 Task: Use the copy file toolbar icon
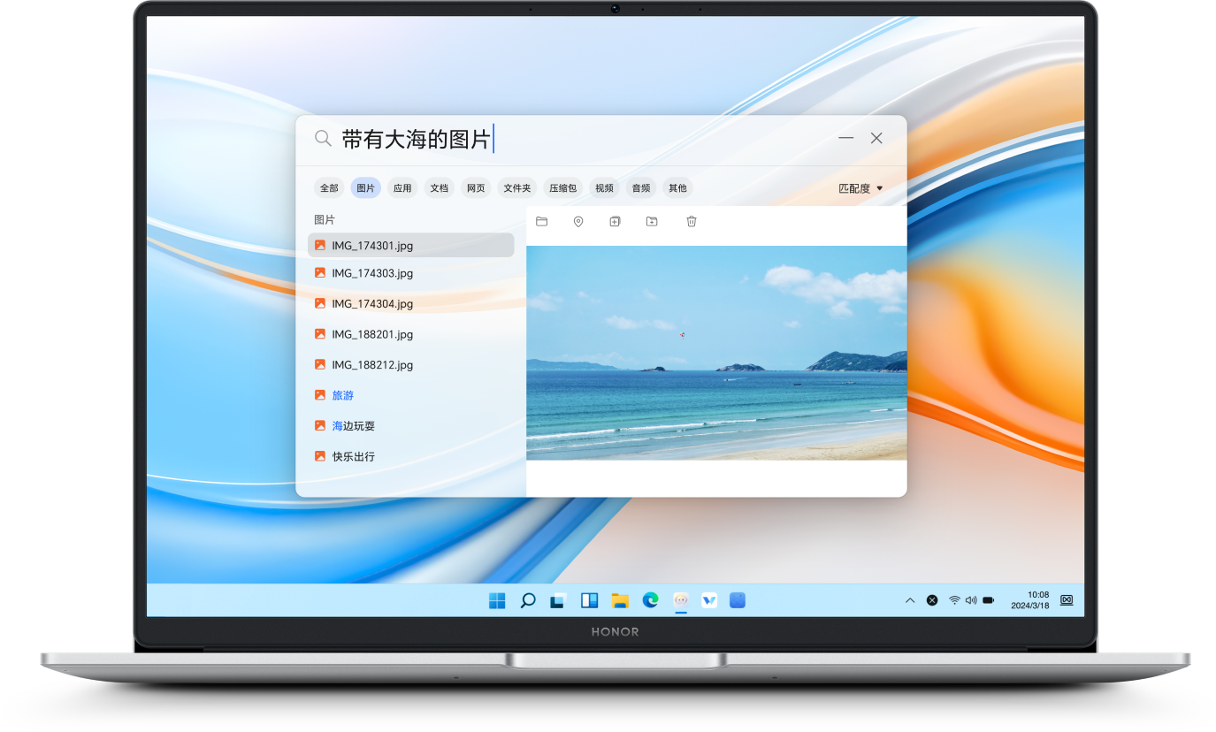[615, 221]
